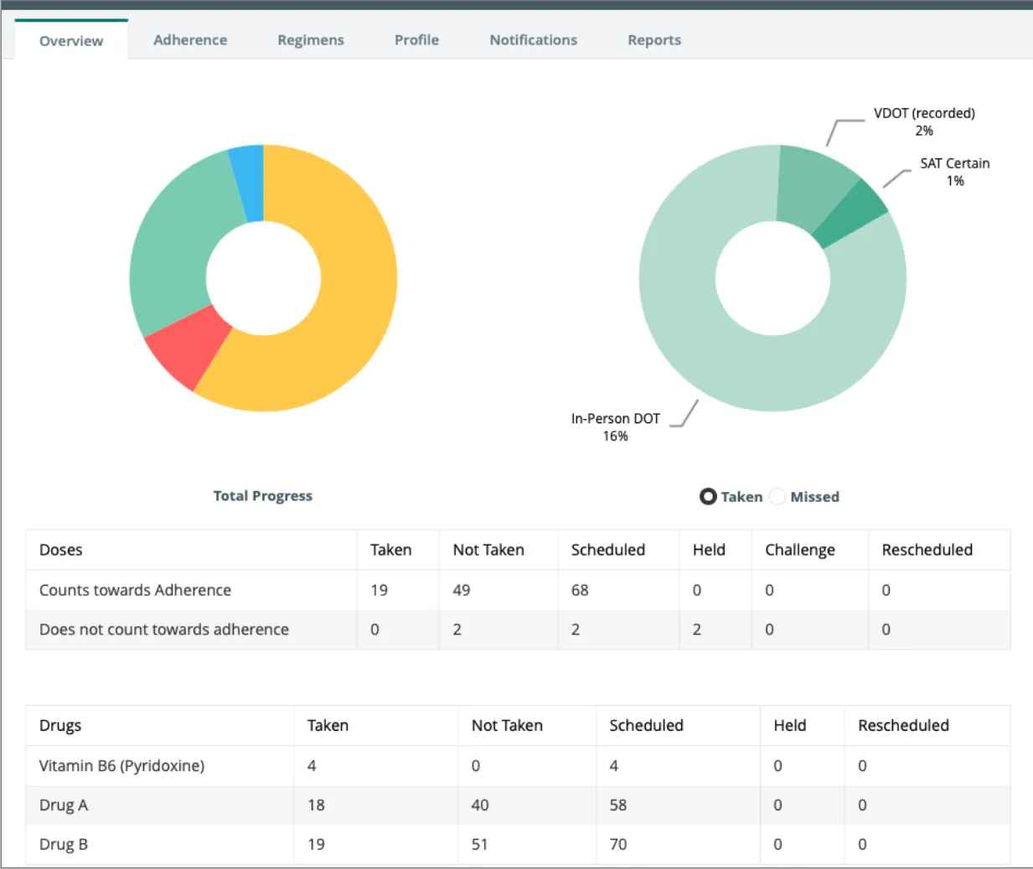
Task: Click the 'Drug A' row label
Action: click(x=64, y=805)
